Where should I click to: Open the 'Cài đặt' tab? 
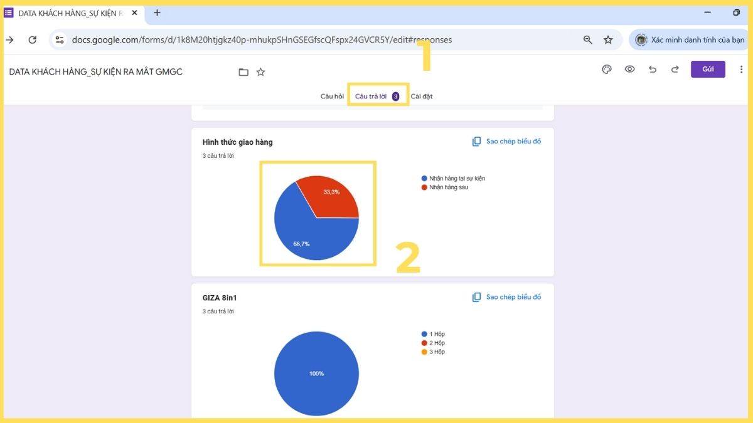pos(422,96)
